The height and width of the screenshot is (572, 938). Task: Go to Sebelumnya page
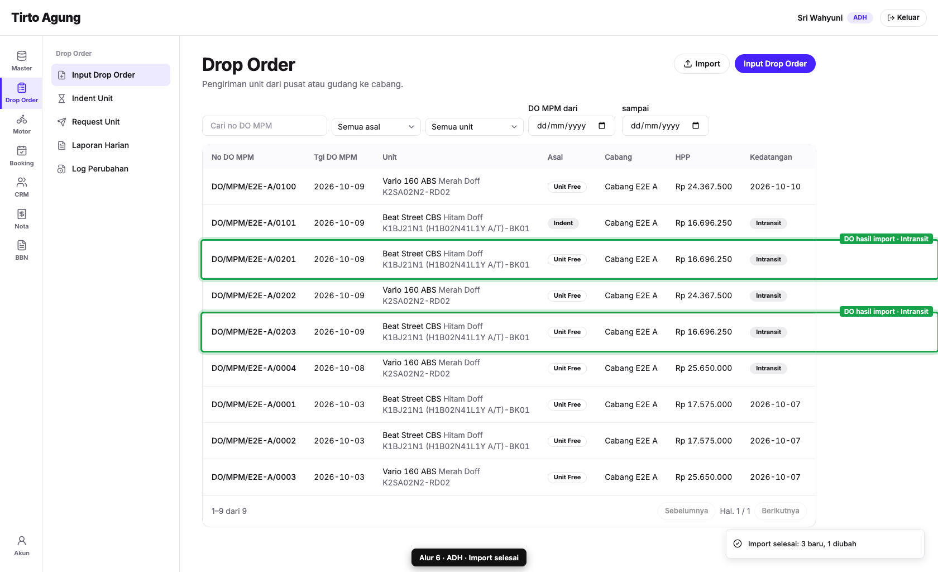pos(686,511)
